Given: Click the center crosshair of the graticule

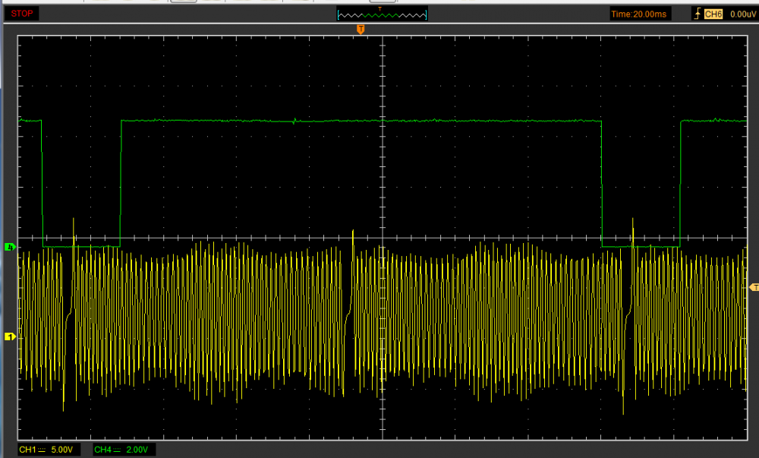Looking at the screenshot, I should point(382,238).
